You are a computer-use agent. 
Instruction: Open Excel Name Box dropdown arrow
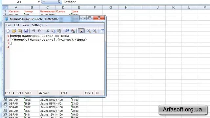[x=39, y=2]
